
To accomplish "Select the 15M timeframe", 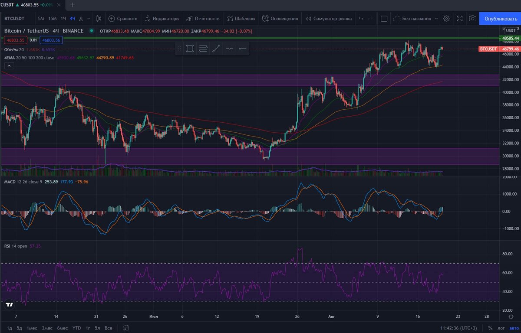I will pyautogui.click(x=53, y=19).
